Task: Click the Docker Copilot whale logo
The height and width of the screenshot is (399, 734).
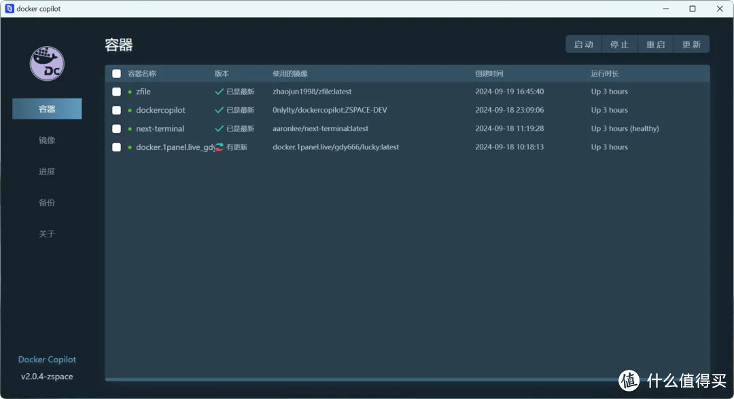Action: 48,64
